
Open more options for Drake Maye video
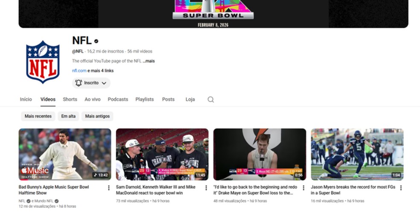[303, 188]
